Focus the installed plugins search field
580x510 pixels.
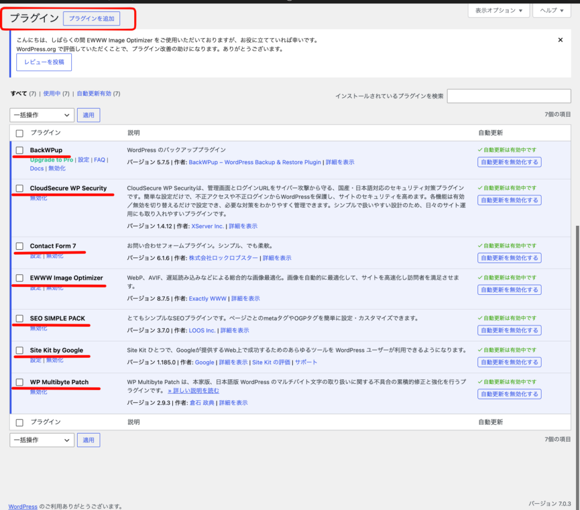509,96
